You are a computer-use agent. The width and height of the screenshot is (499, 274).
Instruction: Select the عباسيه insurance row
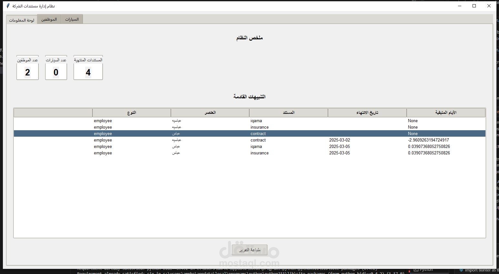pos(249,127)
